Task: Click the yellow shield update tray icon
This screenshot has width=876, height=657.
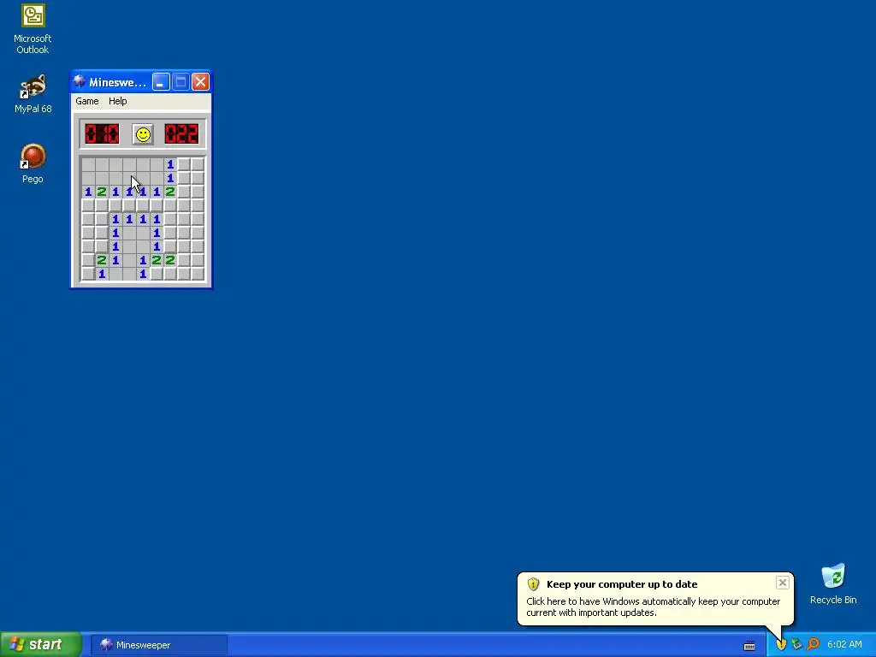Action: click(781, 644)
